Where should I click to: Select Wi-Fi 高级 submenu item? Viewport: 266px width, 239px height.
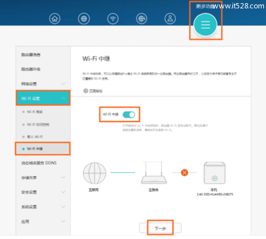pos(35,112)
